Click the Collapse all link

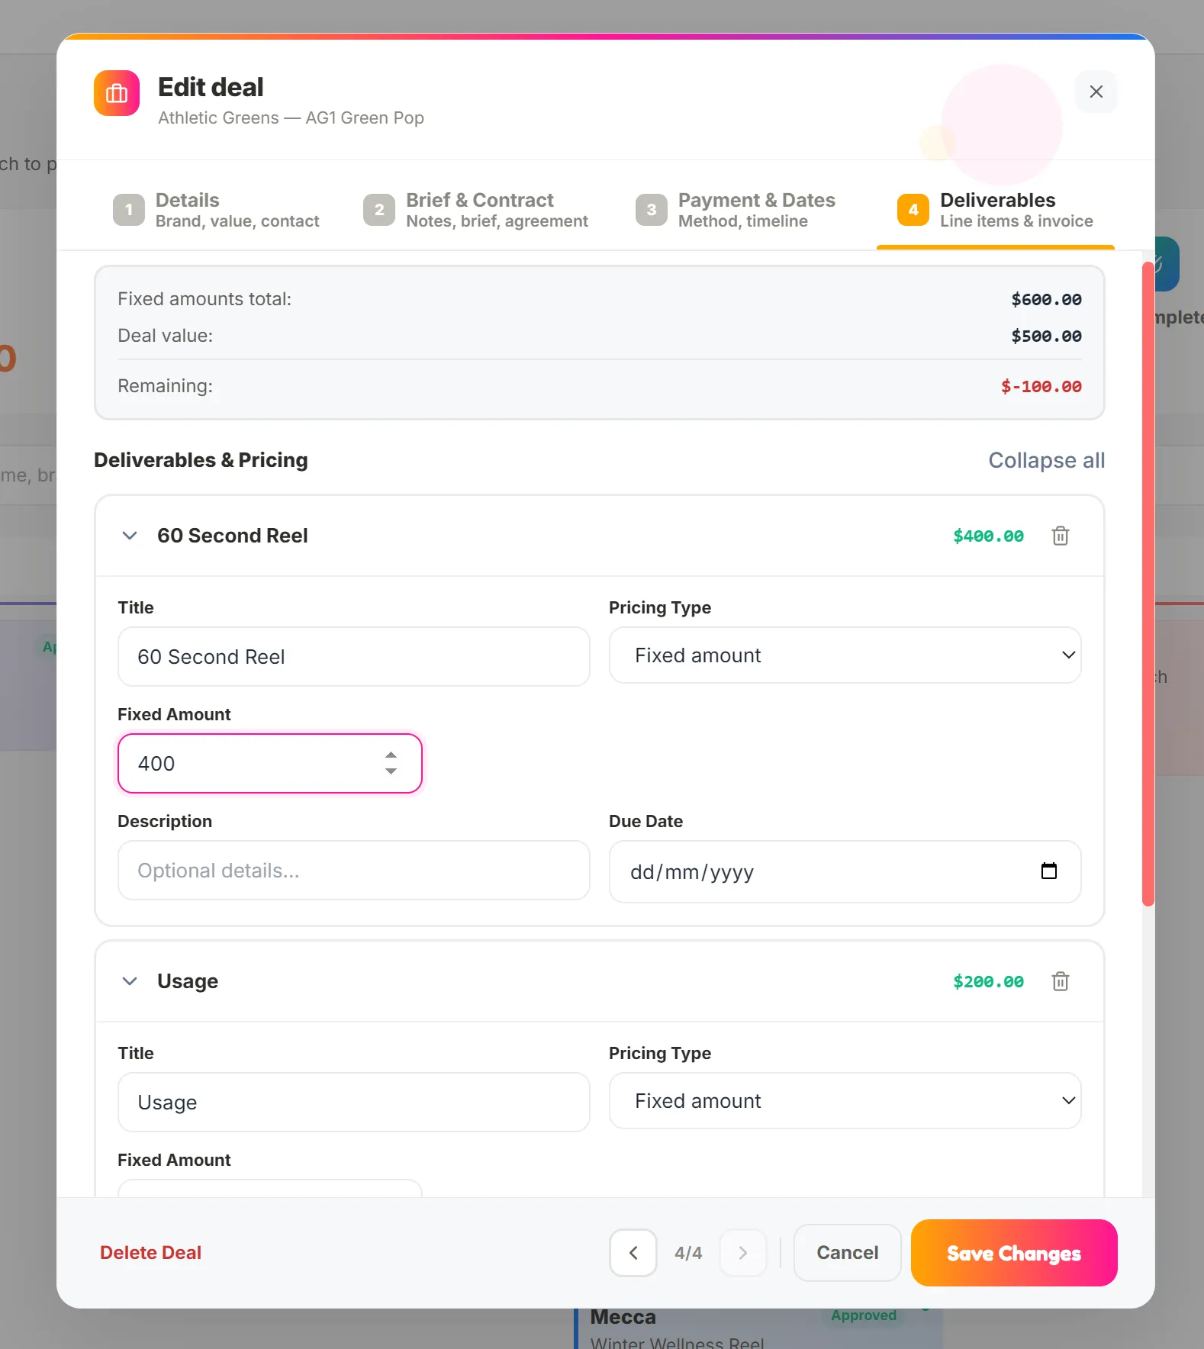click(x=1046, y=460)
